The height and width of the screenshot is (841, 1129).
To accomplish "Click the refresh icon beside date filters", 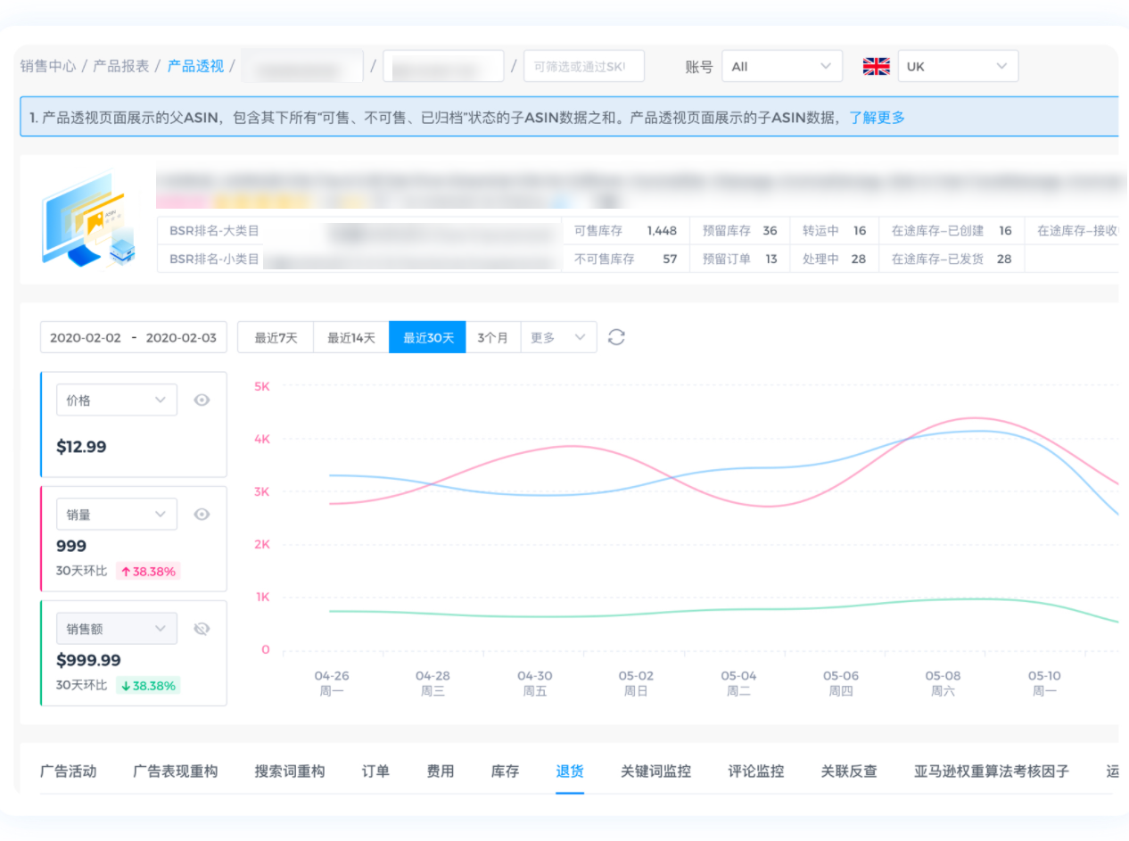I will 616,337.
